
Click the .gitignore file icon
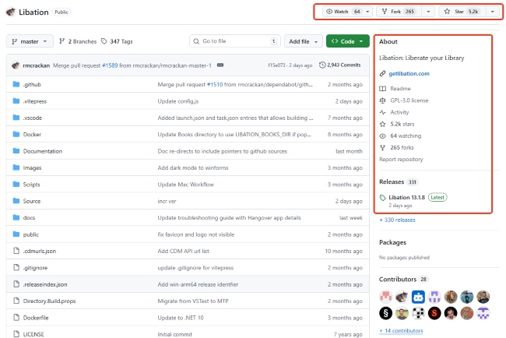[16, 268]
